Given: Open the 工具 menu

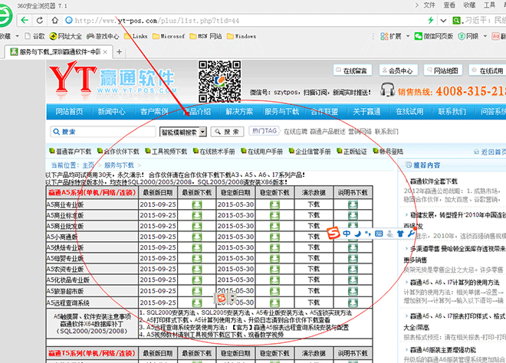Looking at the screenshot, I should tap(489, 5).
